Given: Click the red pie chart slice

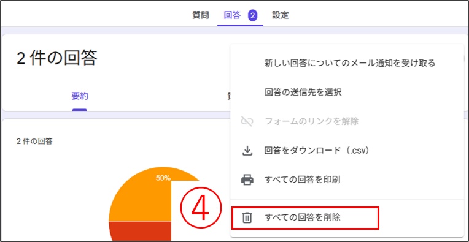Looking at the screenshot, I should pyautogui.click(x=141, y=231).
